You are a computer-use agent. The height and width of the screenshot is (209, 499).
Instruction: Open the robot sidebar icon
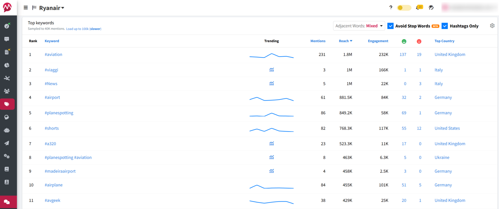[7, 130]
